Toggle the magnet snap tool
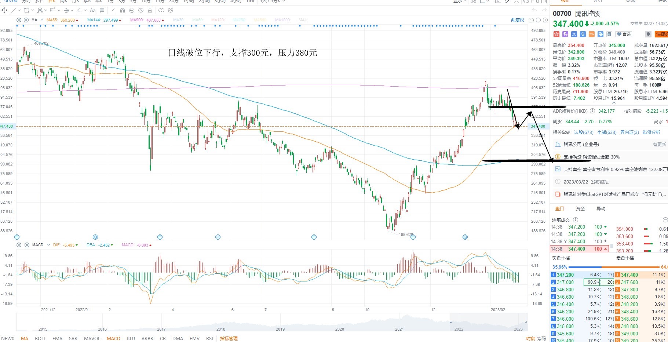 pyautogui.click(x=123, y=10)
